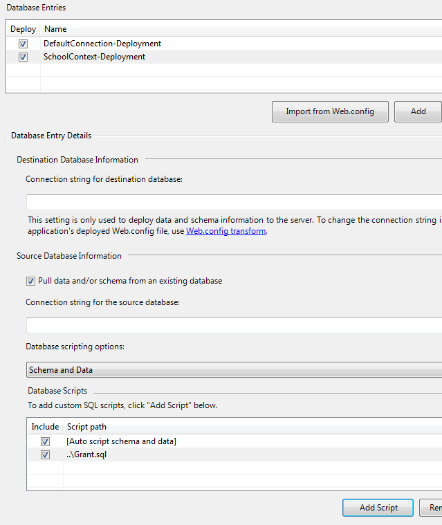Toggle Deploy checkbox for SchoolContext-Deployment
This screenshot has height=525, width=442.
[23, 57]
